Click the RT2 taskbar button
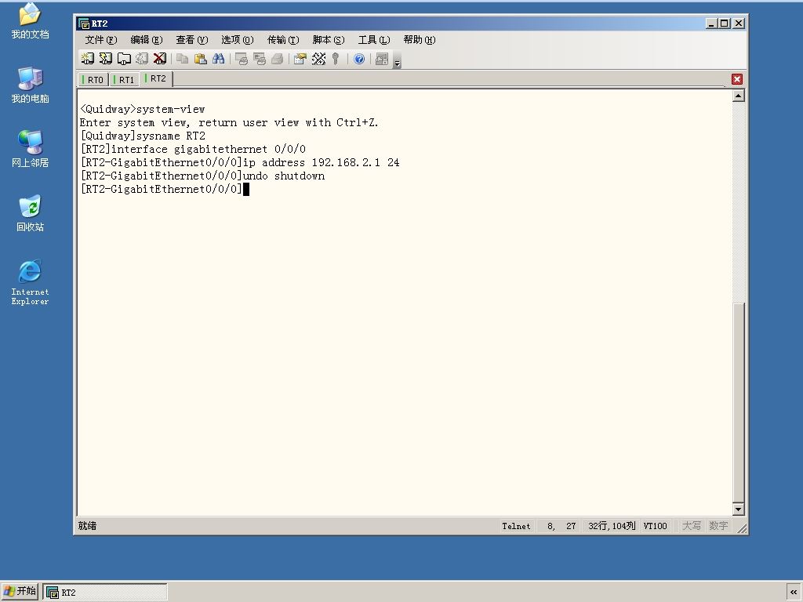Viewport: 803px width, 602px height. (x=105, y=593)
